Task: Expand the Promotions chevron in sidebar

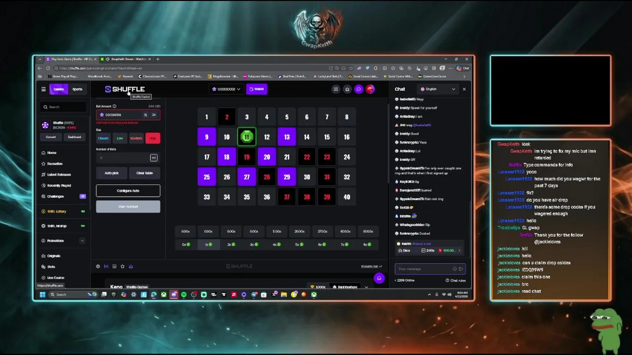Action: [82, 241]
